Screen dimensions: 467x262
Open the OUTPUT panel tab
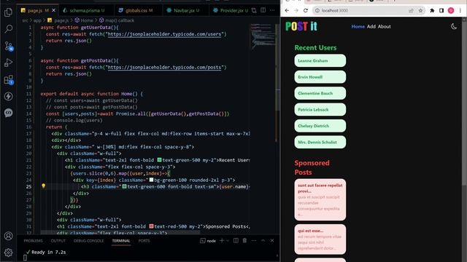click(x=58, y=241)
